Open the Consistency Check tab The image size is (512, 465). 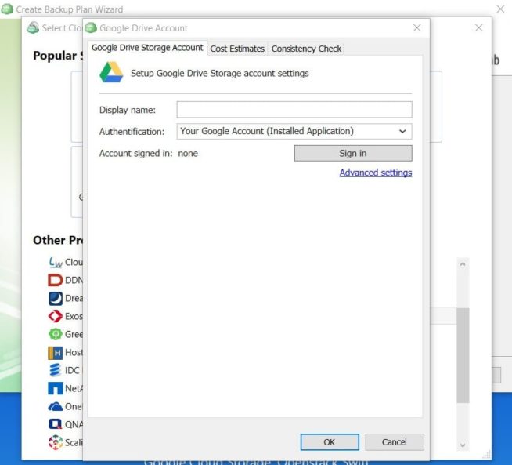click(306, 49)
